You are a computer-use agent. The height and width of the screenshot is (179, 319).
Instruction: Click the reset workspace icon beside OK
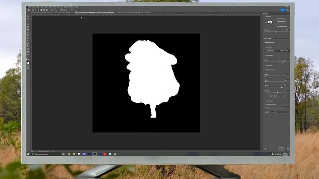click(265, 149)
